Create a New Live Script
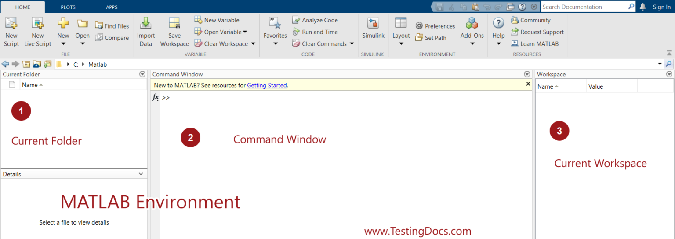675x239 pixels. [x=38, y=24]
